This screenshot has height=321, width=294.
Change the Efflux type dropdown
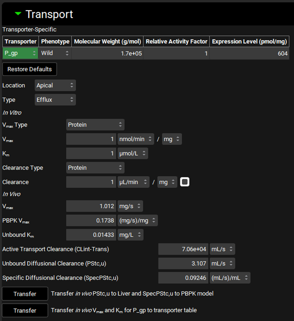(55, 100)
